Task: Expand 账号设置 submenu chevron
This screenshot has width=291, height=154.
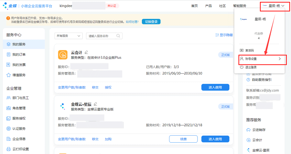Action: point(280,59)
